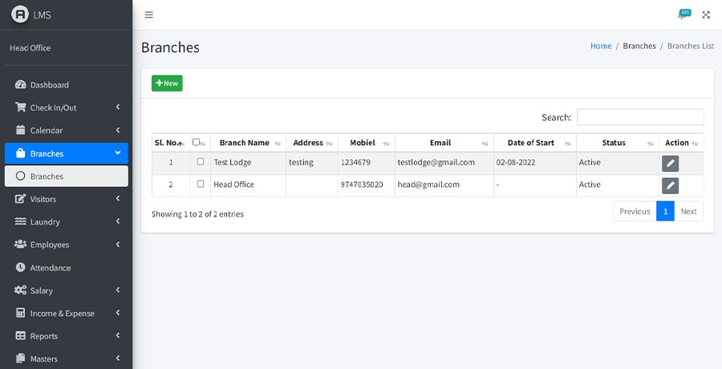This screenshot has height=369, width=722.
Task: Click the hamburger menu toggle icon
Action: point(149,15)
